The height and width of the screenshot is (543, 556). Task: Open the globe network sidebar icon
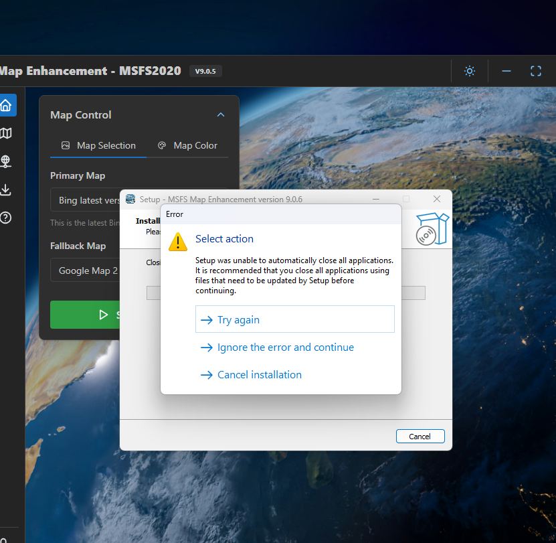point(6,161)
